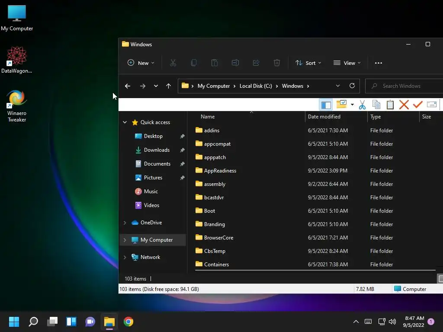This screenshot has width=443, height=332.
Task: Click Local Disk (C:) in the breadcrumb
Action: 256,86
